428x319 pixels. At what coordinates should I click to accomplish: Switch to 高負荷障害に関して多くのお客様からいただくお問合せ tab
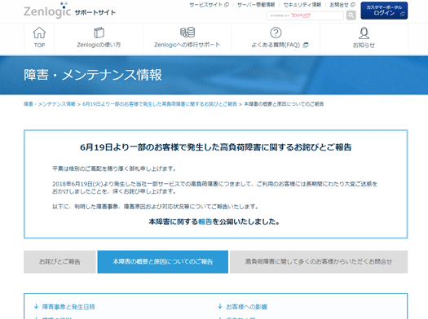(319, 262)
